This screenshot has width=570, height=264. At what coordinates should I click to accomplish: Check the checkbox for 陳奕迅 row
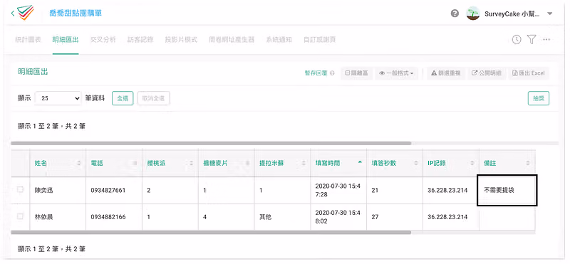click(x=21, y=189)
